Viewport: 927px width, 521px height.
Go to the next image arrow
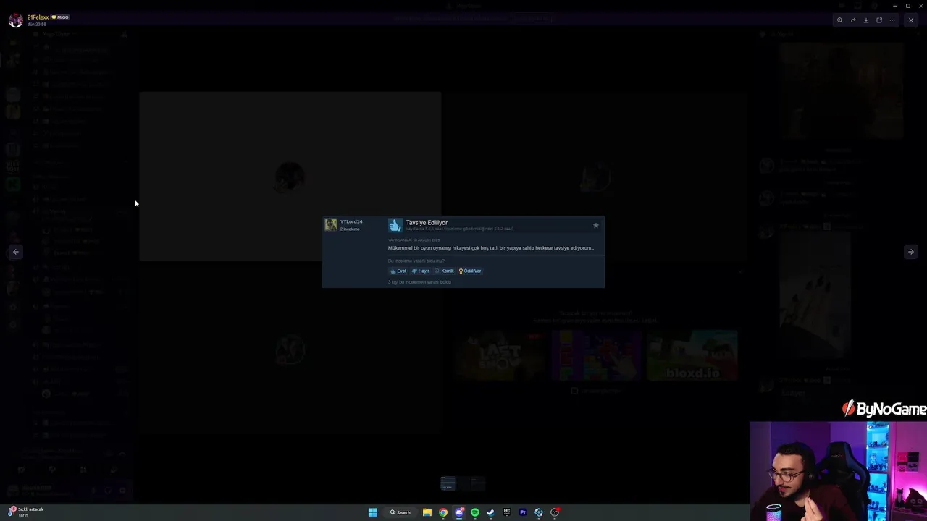(911, 252)
